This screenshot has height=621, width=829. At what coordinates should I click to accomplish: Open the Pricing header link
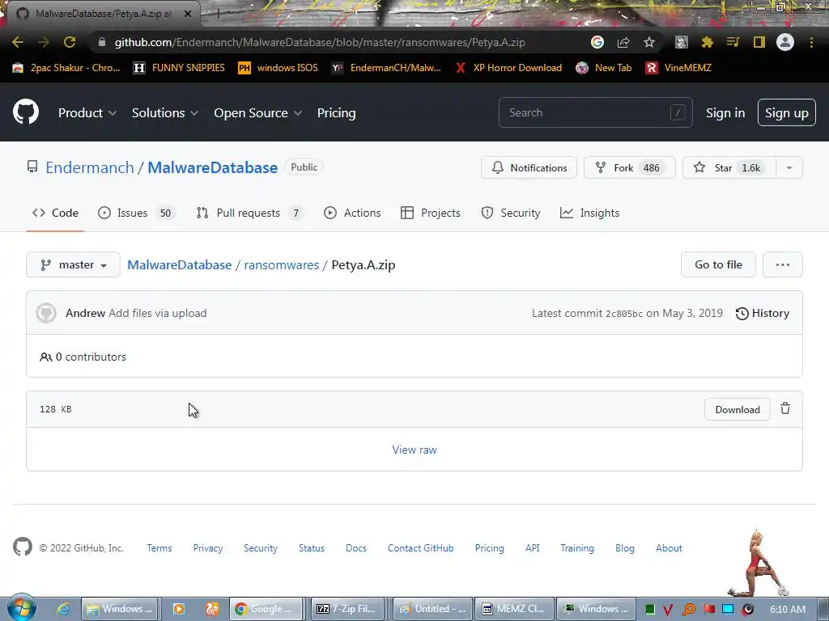coord(336,112)
